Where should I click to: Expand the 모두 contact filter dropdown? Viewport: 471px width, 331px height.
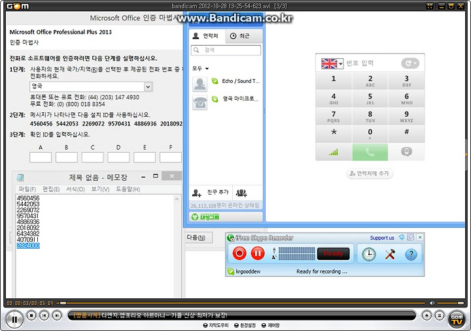pyautogui.click(x=200, y=69)
